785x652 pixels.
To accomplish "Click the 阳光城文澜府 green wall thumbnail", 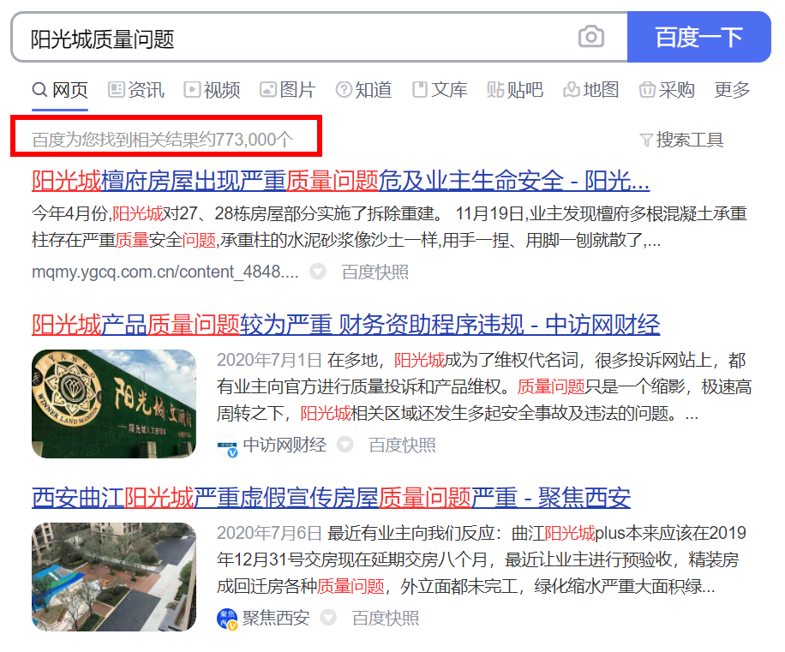I will coord(114,404).
